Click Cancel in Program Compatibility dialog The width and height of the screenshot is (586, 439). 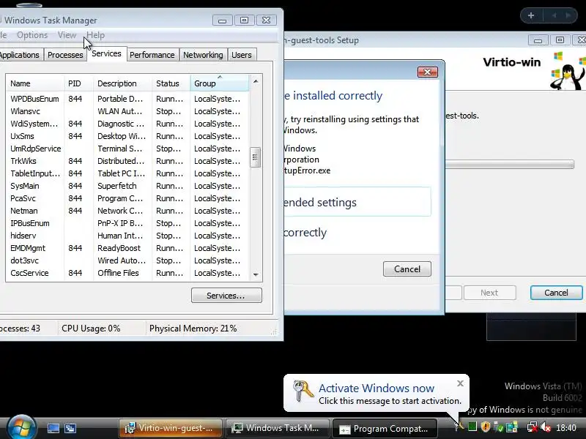pyautogui.click(x=407, y=269)
